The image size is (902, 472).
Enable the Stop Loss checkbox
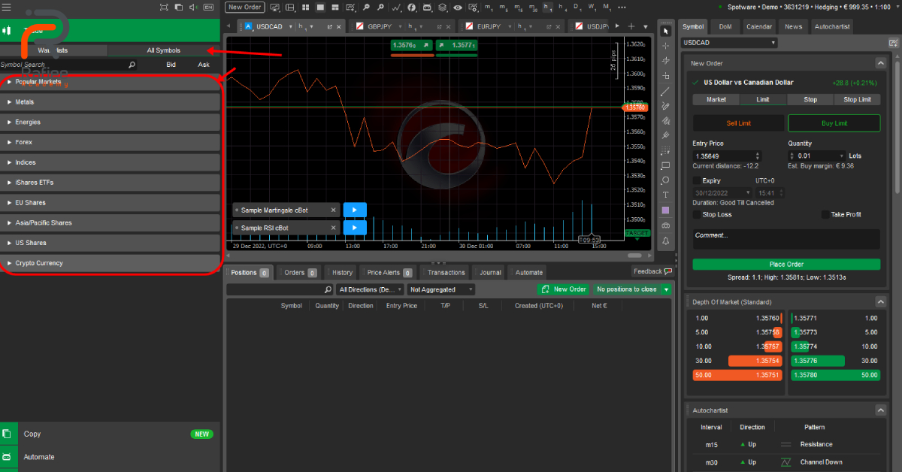coord(696,214)
